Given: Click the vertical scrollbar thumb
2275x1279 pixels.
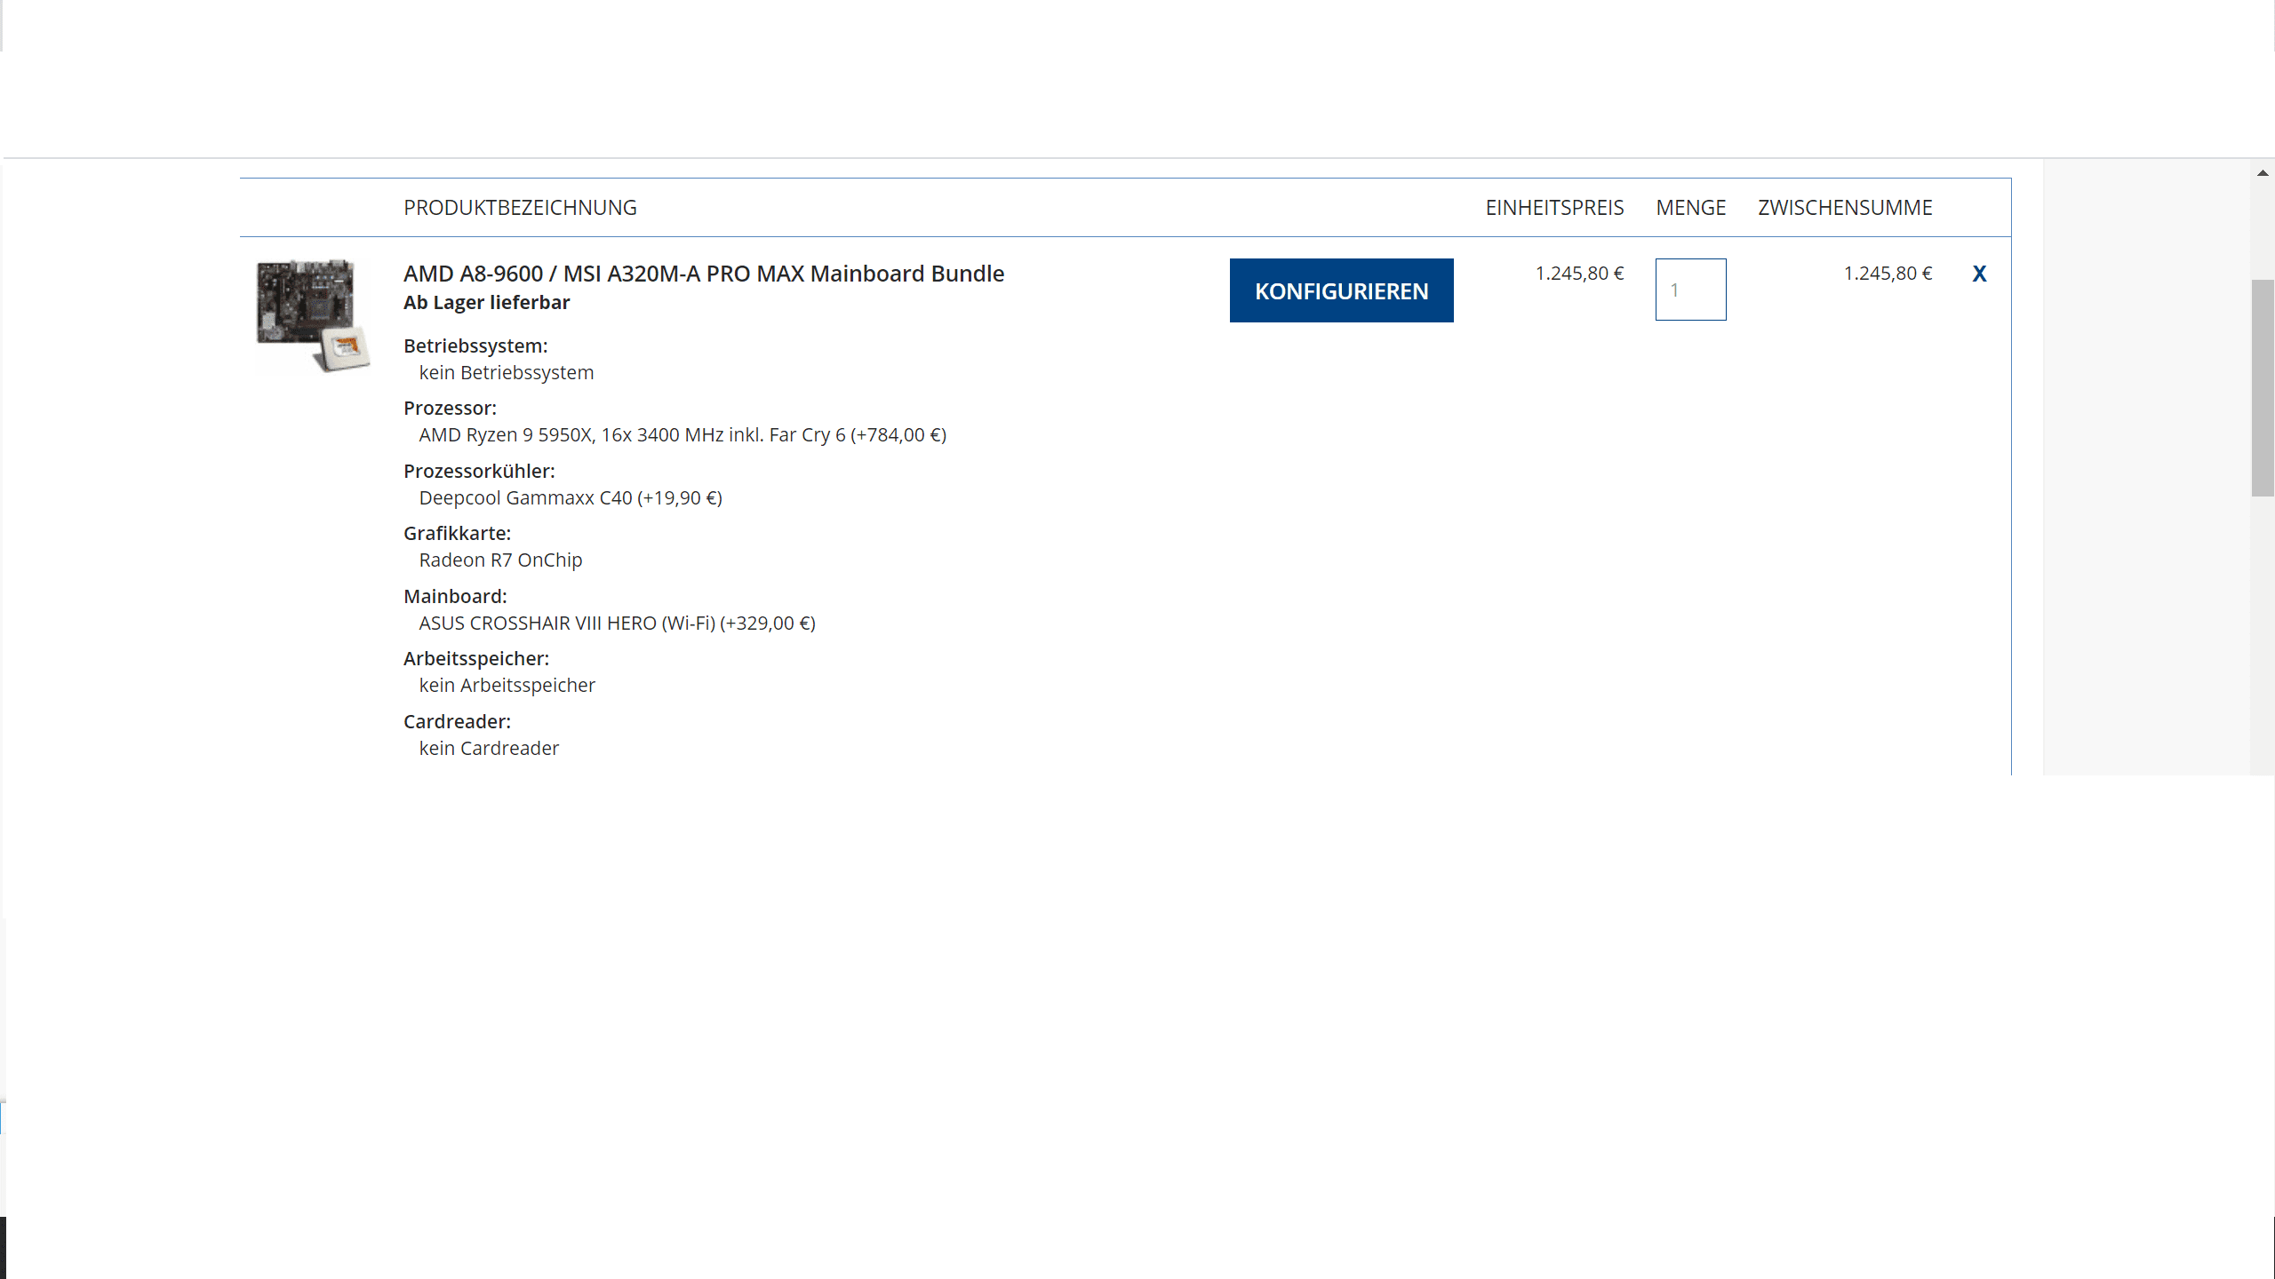Looking at the screenshot, I should pos(2263,388).
